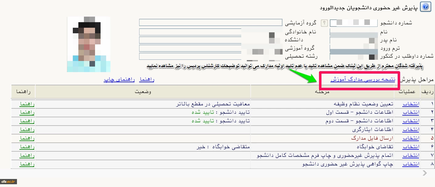Image resolution: width=435 pixels, height=187 pixels.
Task: Click the student photo thumbnail
Action: [x=89, y=44]
